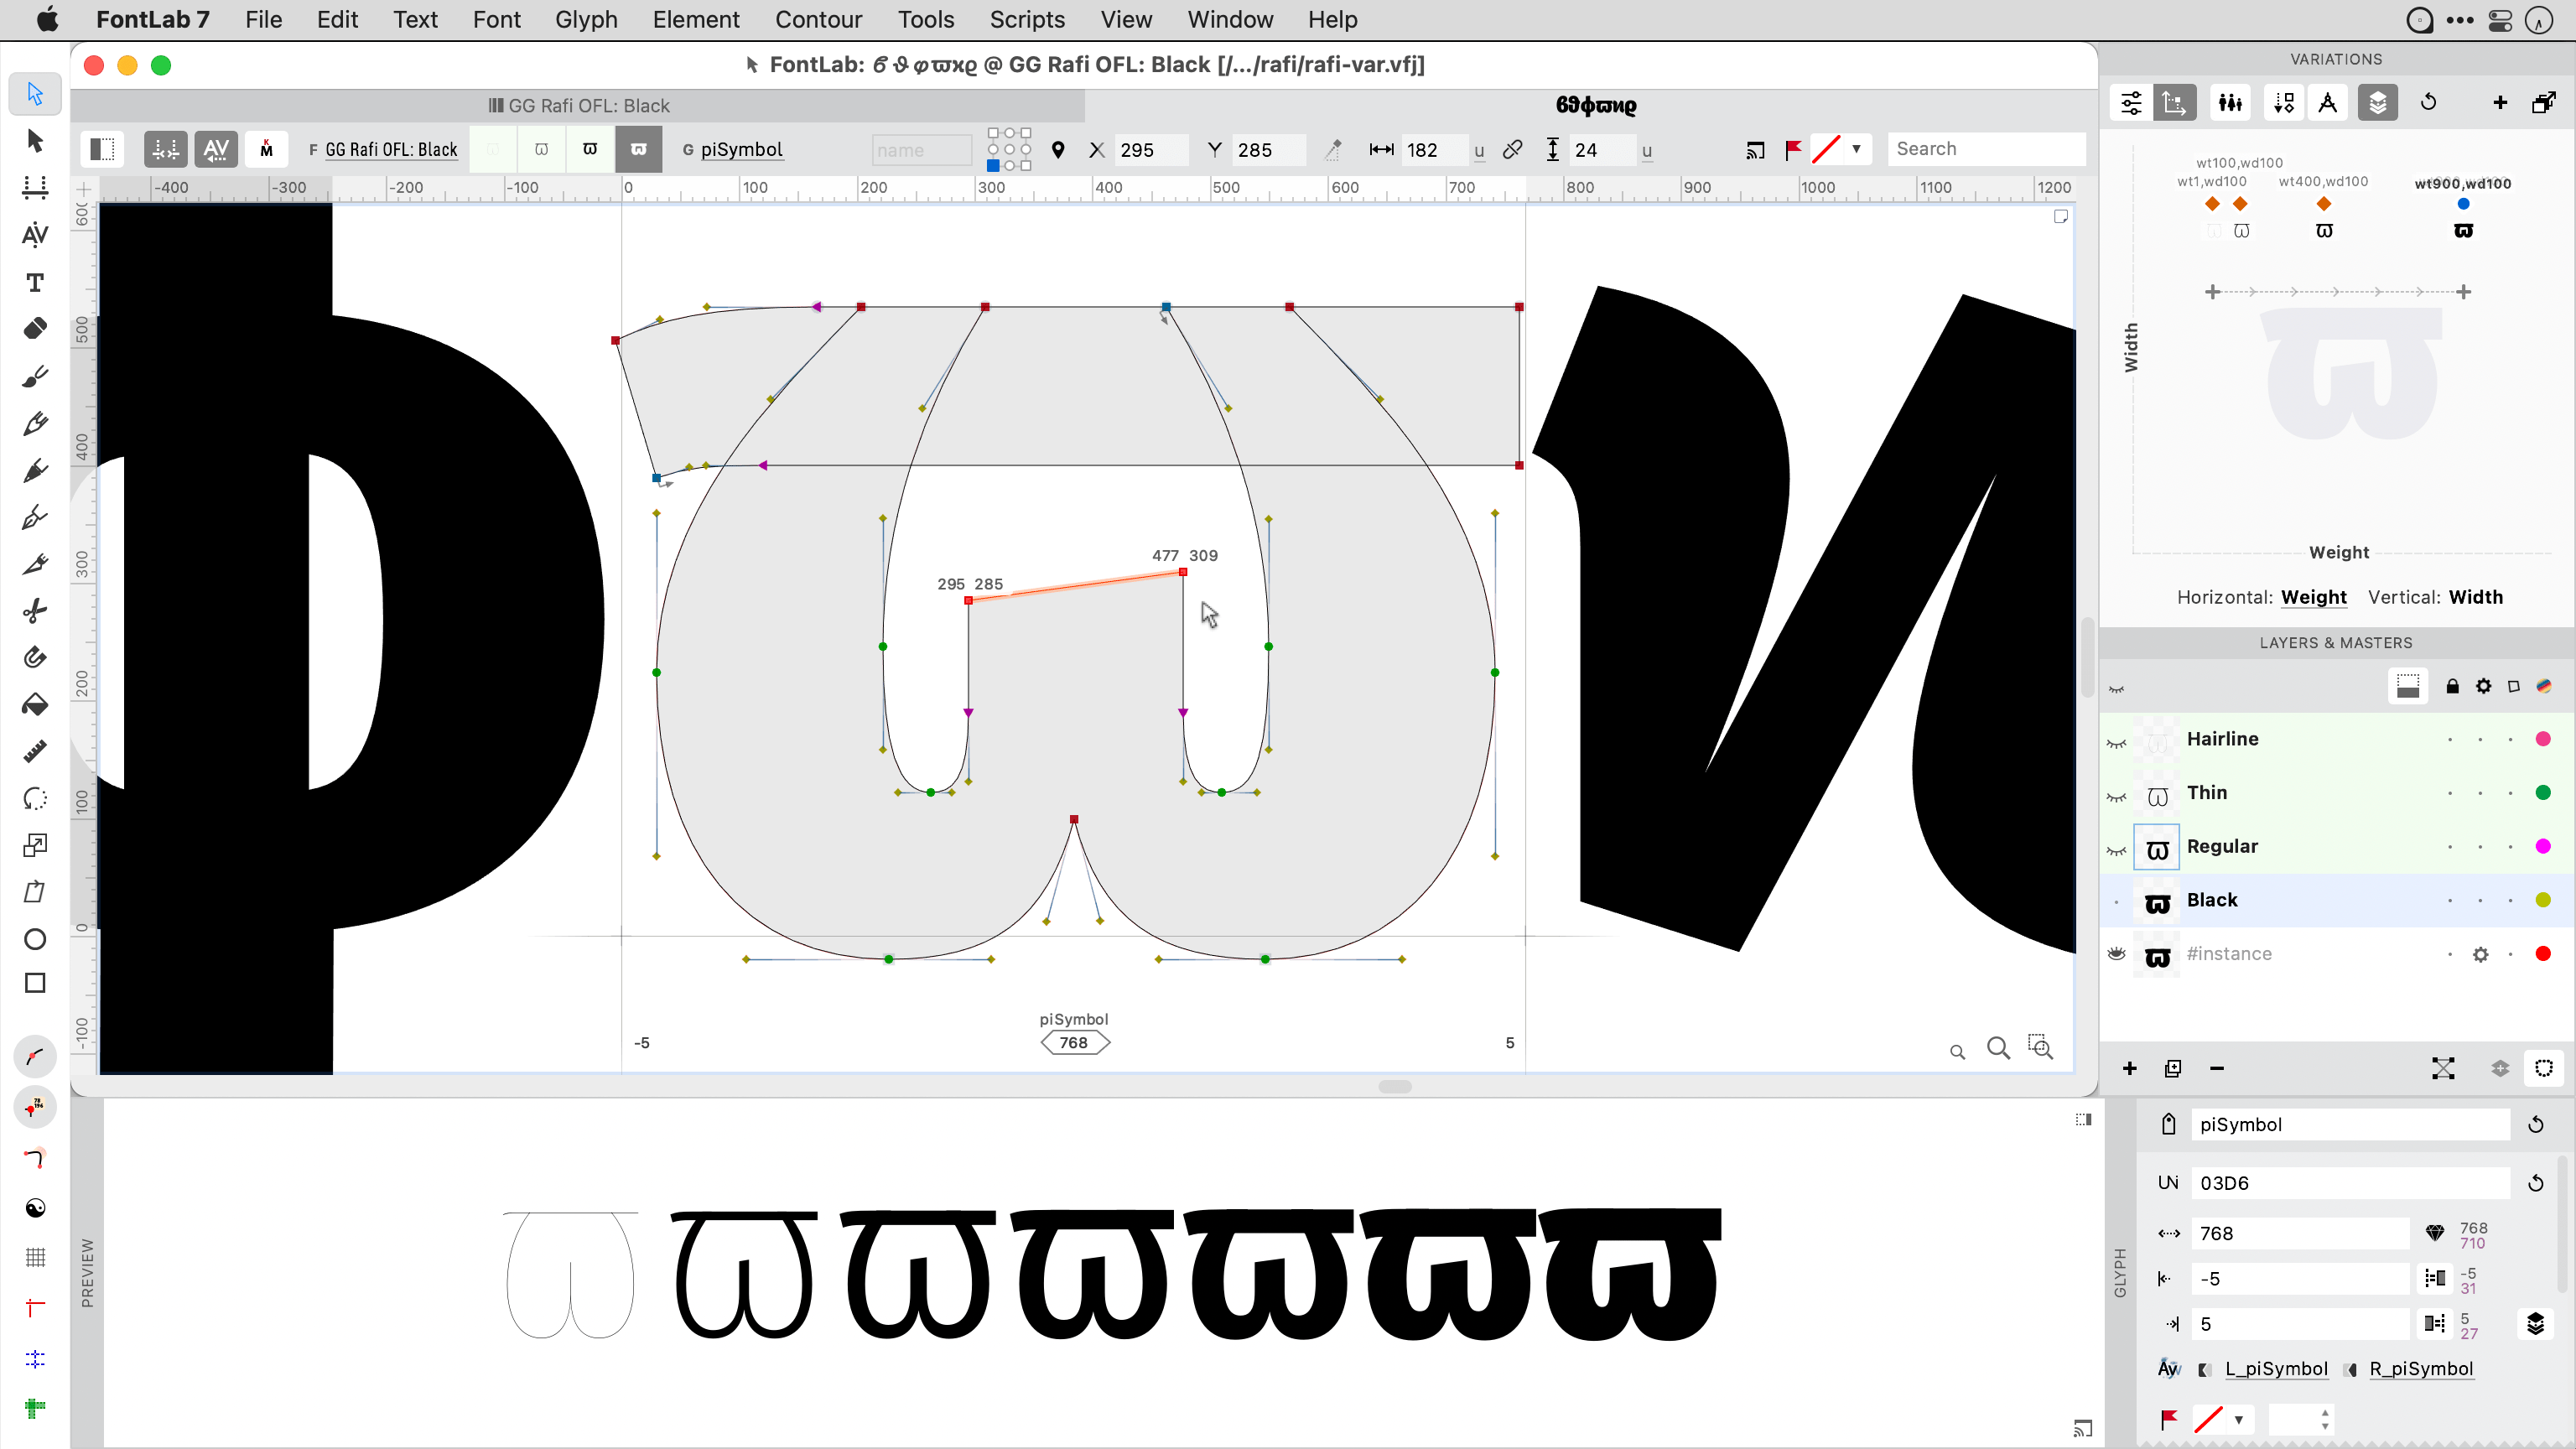Toggle the stacked layers button in Variations
Image resolution: width=2576 pixels, height=1449 pixels.
2378,102
